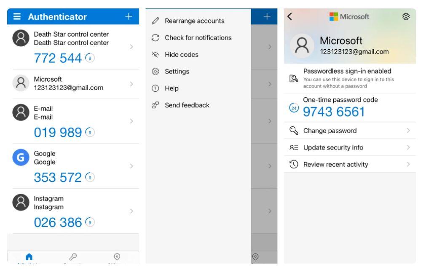Click the One-time password code label

coord(340,100)
